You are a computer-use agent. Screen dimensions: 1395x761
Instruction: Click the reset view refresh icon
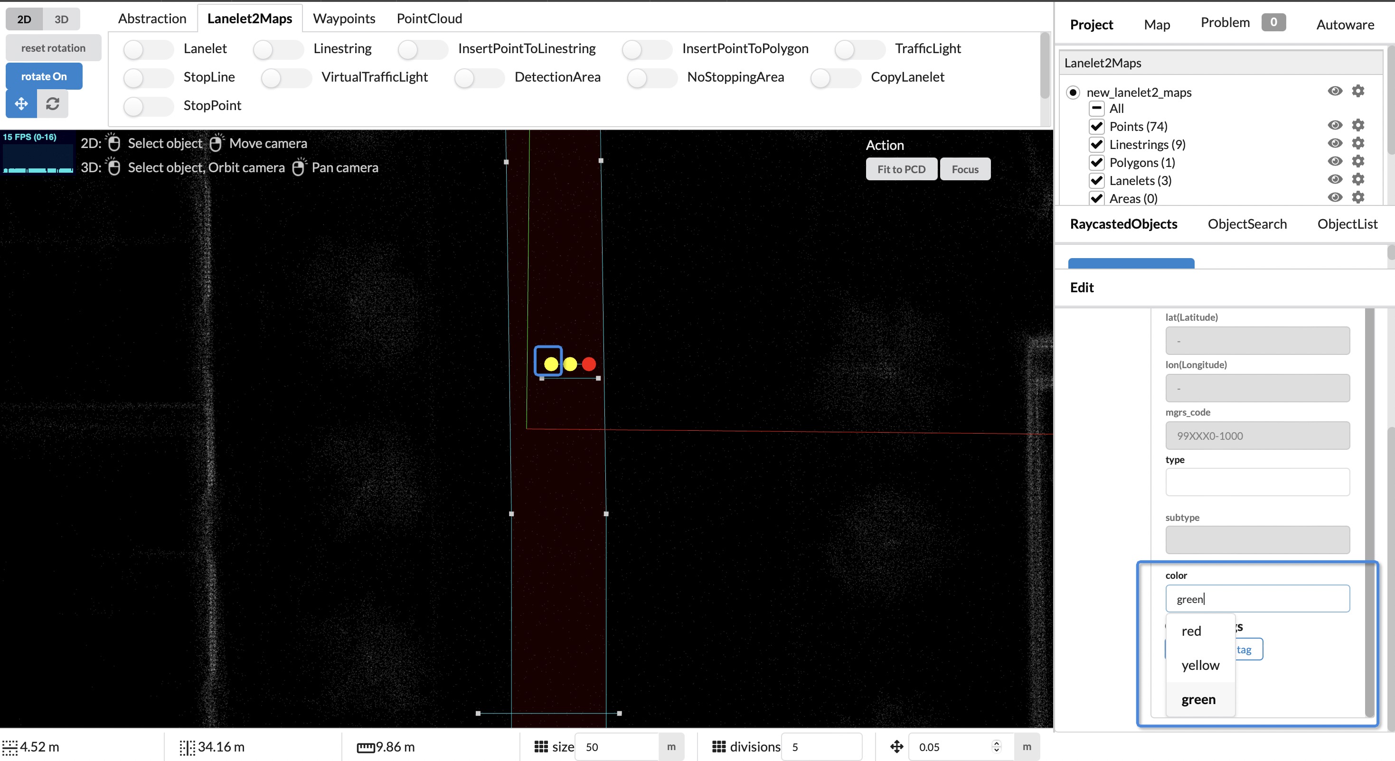pos(53,103)
